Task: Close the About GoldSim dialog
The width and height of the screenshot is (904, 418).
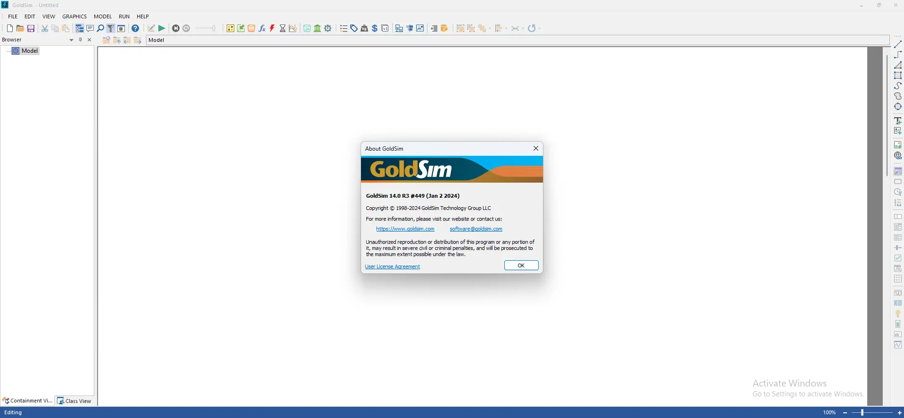Action: tap(536, 148)
